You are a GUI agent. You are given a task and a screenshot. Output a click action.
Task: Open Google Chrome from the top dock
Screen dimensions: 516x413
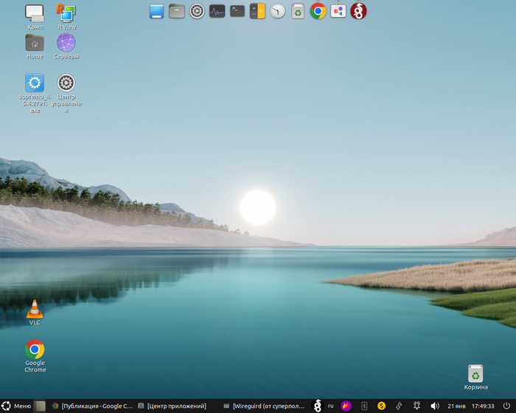pos(318,11)
